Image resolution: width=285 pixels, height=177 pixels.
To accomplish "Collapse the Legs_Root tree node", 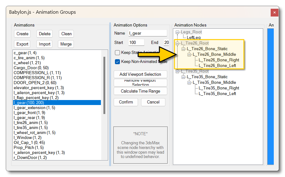I will click(x=178, y=32).
